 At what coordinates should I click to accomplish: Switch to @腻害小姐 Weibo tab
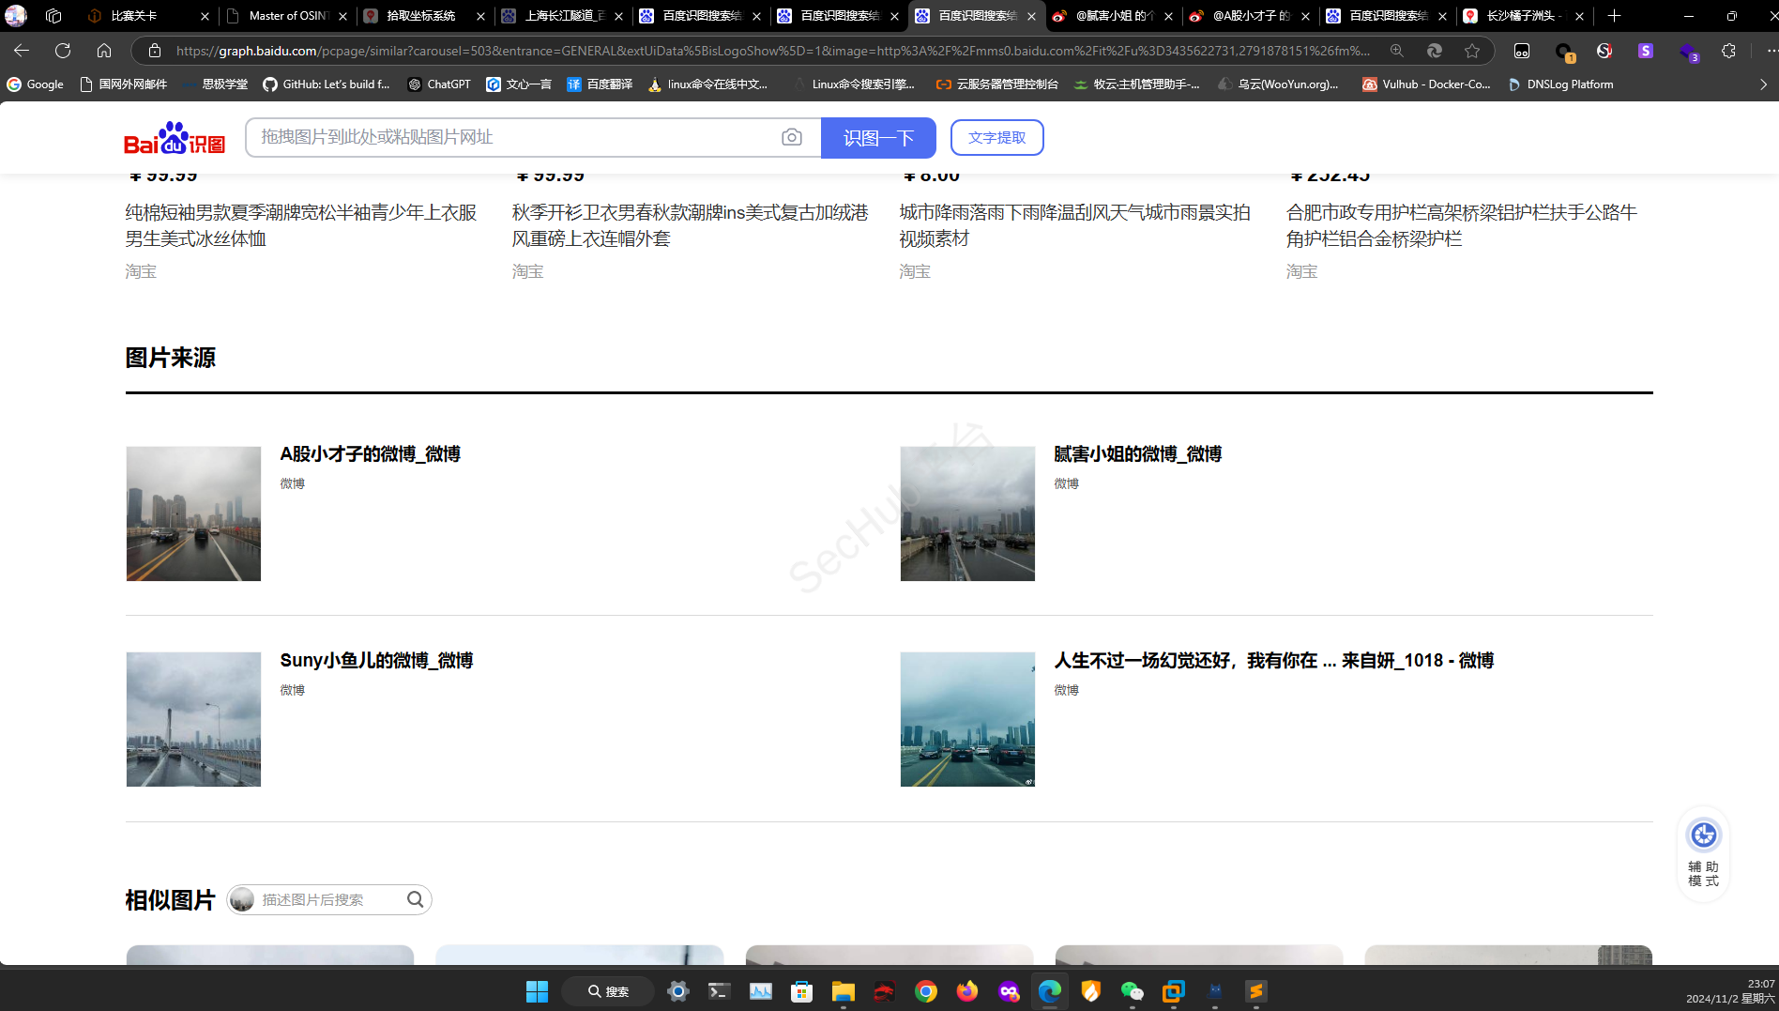pyautogui.click(x=1114, y=16)
